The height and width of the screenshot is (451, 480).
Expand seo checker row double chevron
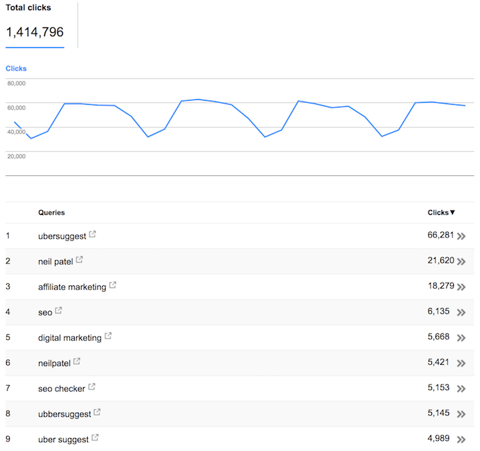pos(461,389)
